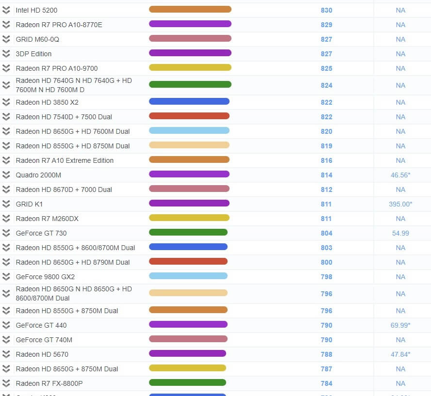Open the Intel HD 5200 link

[36, 10]
